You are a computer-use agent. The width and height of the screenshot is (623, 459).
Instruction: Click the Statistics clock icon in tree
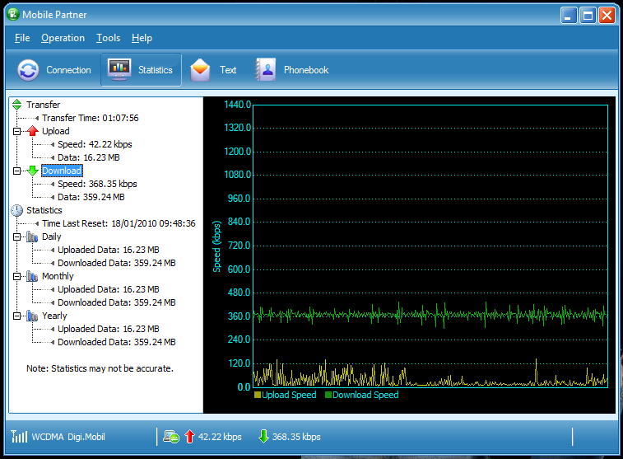[16, 210]
